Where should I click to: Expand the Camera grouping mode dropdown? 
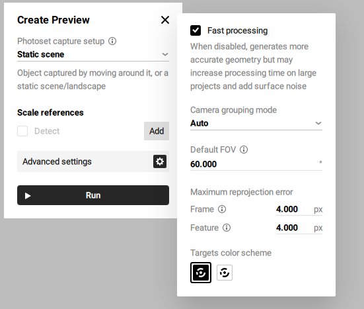[256, 123]
